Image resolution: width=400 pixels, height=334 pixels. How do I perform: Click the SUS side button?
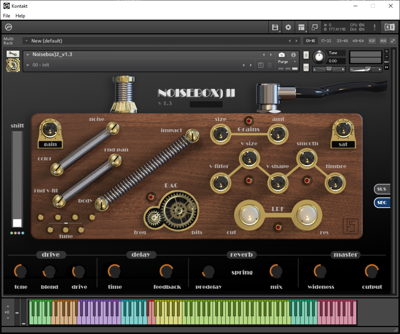tap(382, 189)
